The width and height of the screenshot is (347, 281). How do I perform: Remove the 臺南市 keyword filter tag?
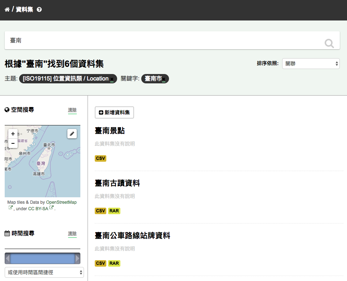tap(164, 79)
